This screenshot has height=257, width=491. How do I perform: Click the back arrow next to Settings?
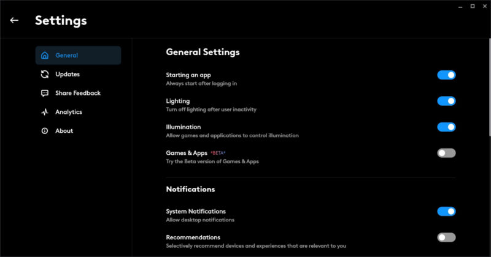point(14,20)
